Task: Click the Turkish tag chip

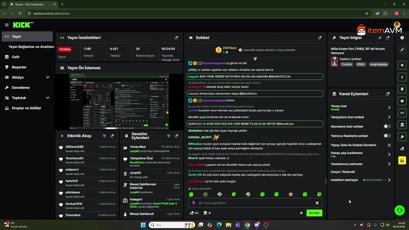Action: (x=346, y=64)
